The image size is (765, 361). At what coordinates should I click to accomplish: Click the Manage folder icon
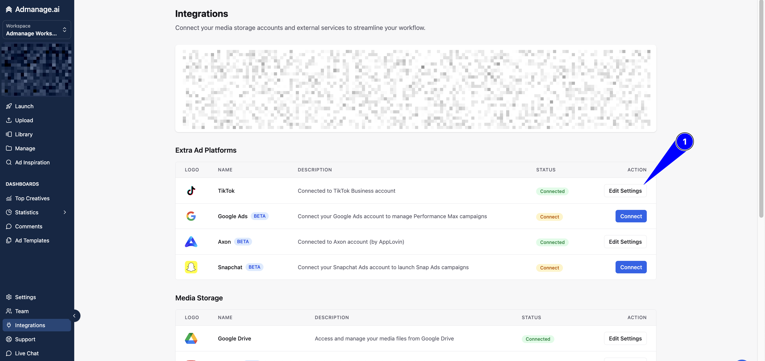pos(9,148)
